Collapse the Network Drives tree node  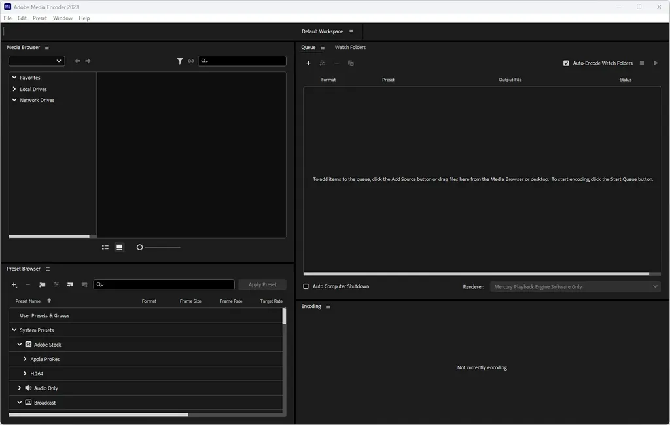[14, 100]
